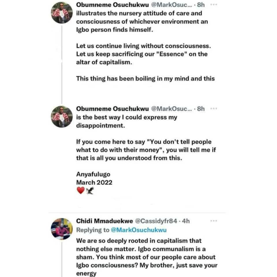Open more options on the 'illustrates the nursery' tweet
The width and height of the screenshot is (277, 277).
click(214, 5)
